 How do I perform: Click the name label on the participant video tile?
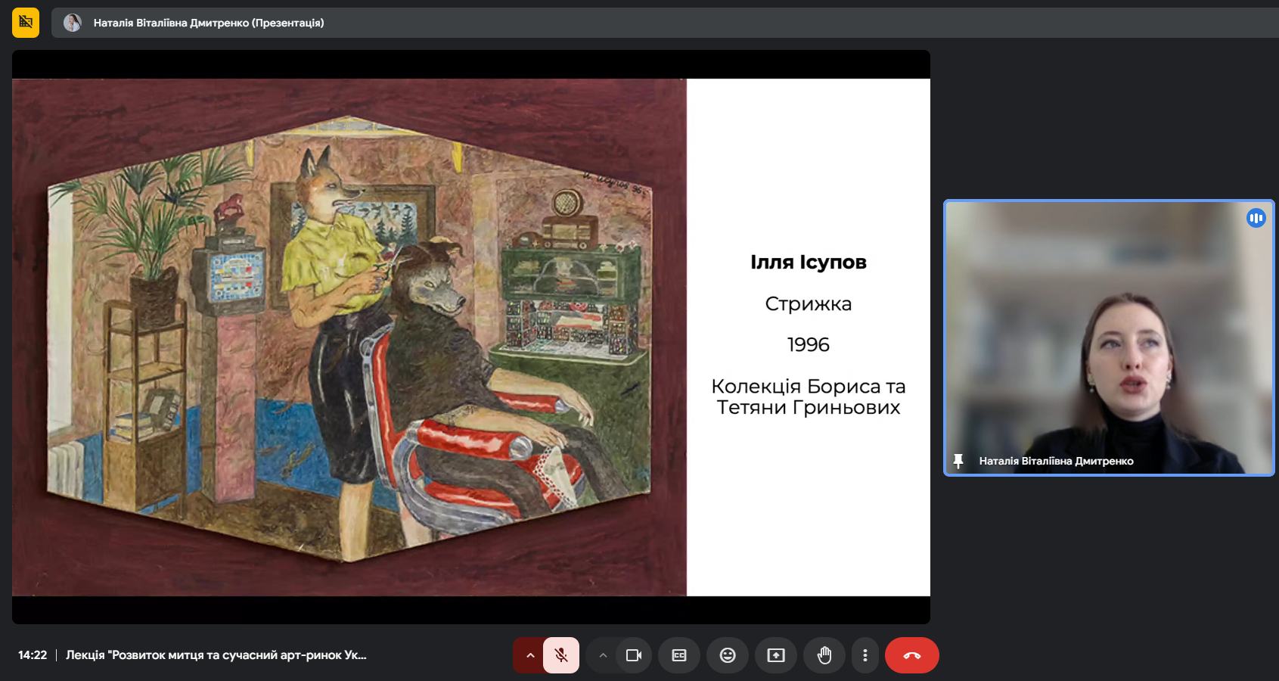point(1056,461)
